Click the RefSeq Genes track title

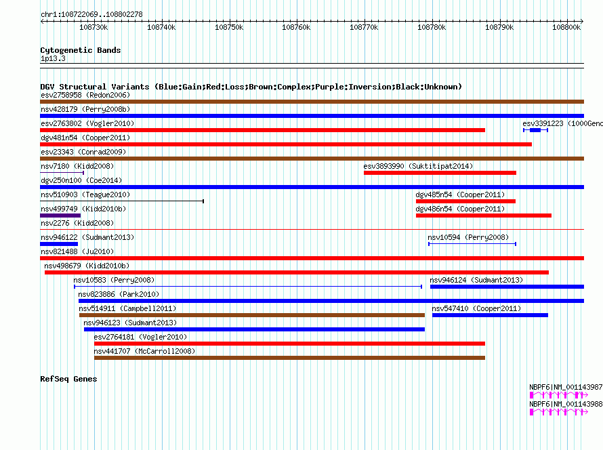tap(68, 379)
